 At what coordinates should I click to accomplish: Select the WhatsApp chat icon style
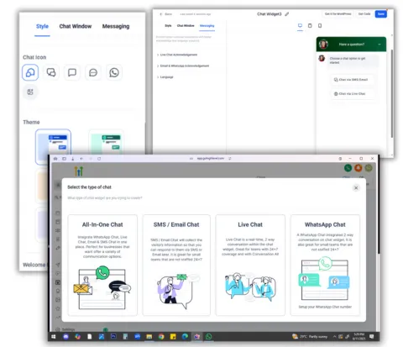[x=114, y=72]
